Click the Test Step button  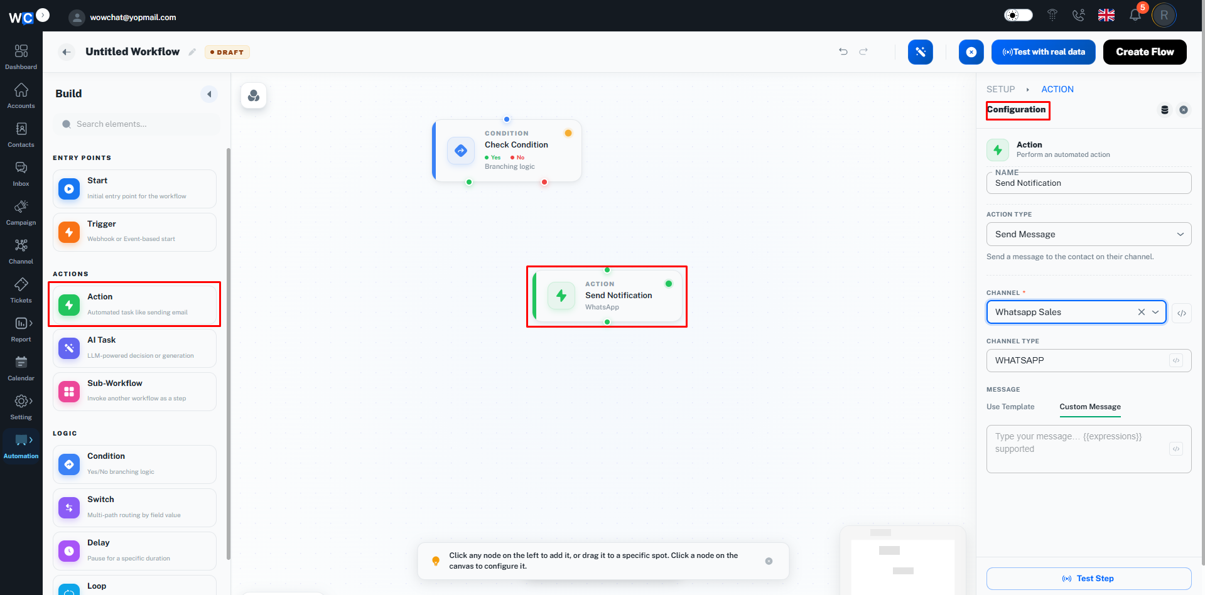pos(1089,579)
